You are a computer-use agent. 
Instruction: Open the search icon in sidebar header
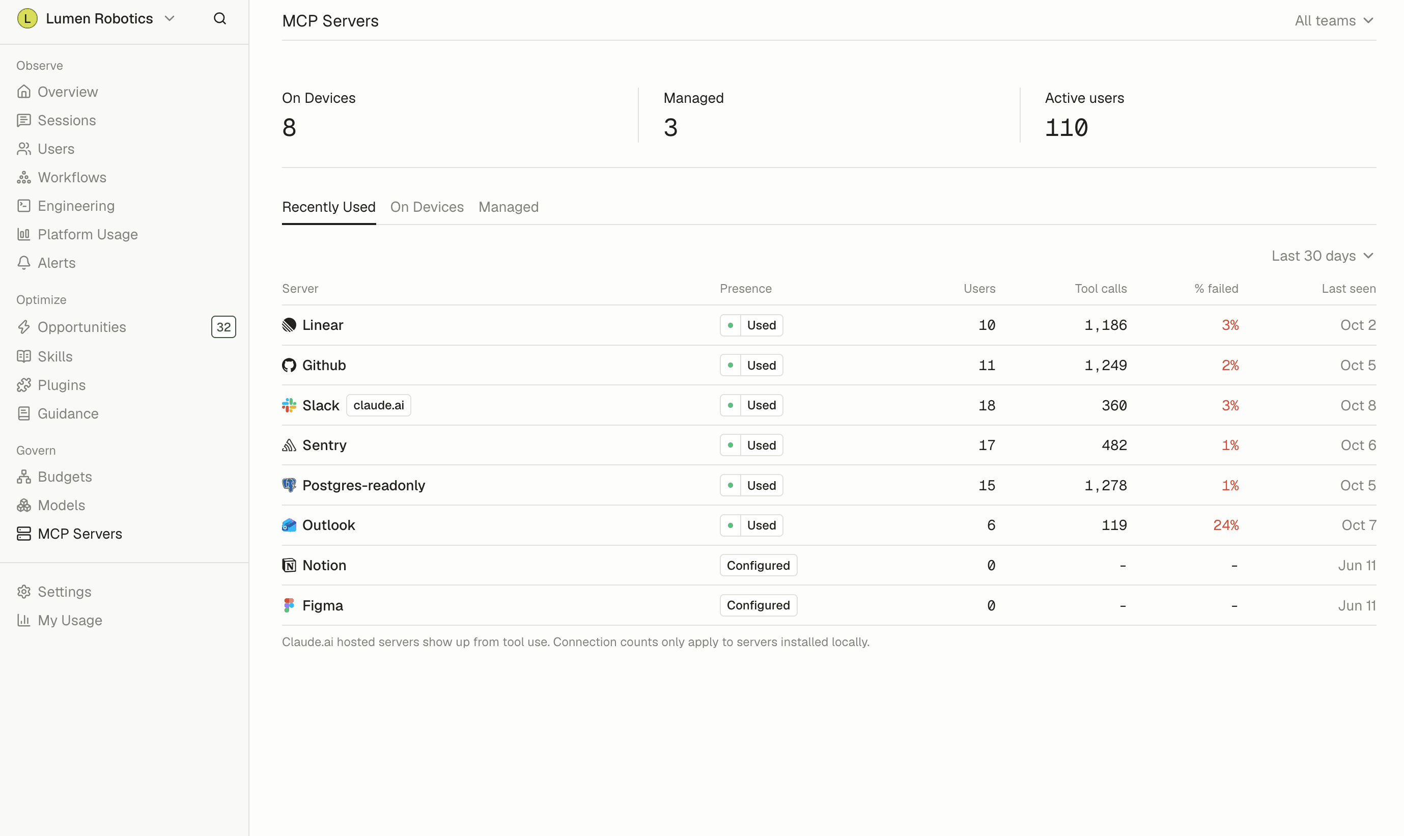(x=219, y=19)
